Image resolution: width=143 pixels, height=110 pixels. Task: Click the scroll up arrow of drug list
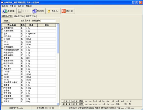[58, 25]
